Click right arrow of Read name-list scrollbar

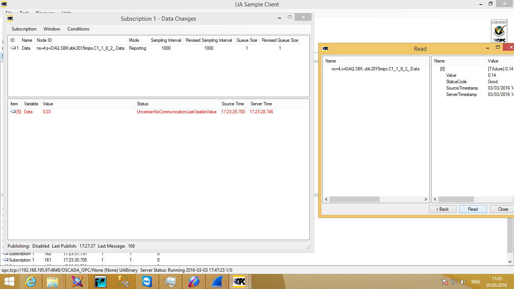[x=426, y=199]
